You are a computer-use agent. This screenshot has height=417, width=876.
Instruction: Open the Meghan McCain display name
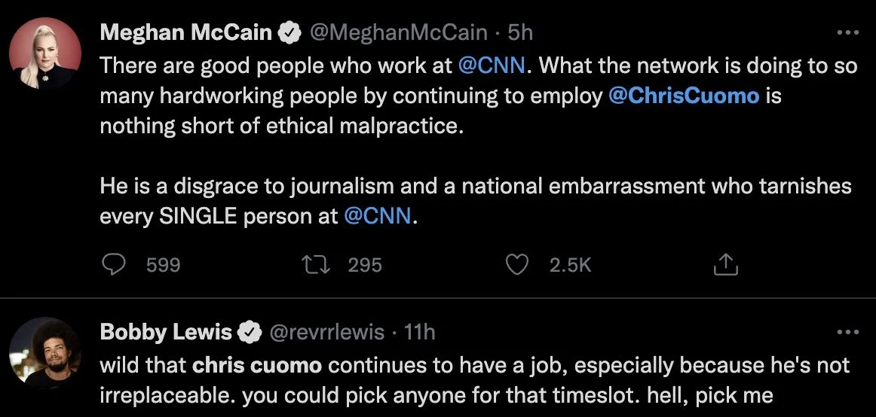(x=187, y=32)
